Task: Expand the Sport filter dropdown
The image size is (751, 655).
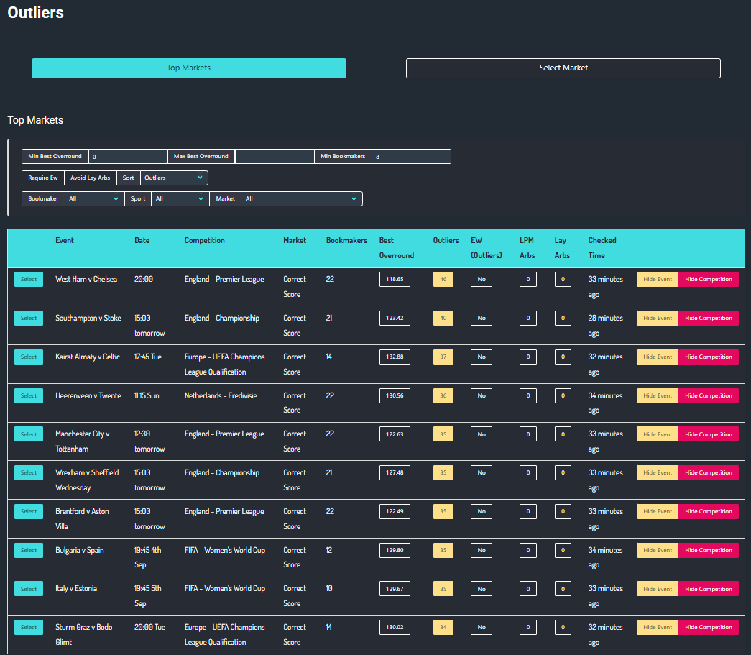Action: [180, 199]
